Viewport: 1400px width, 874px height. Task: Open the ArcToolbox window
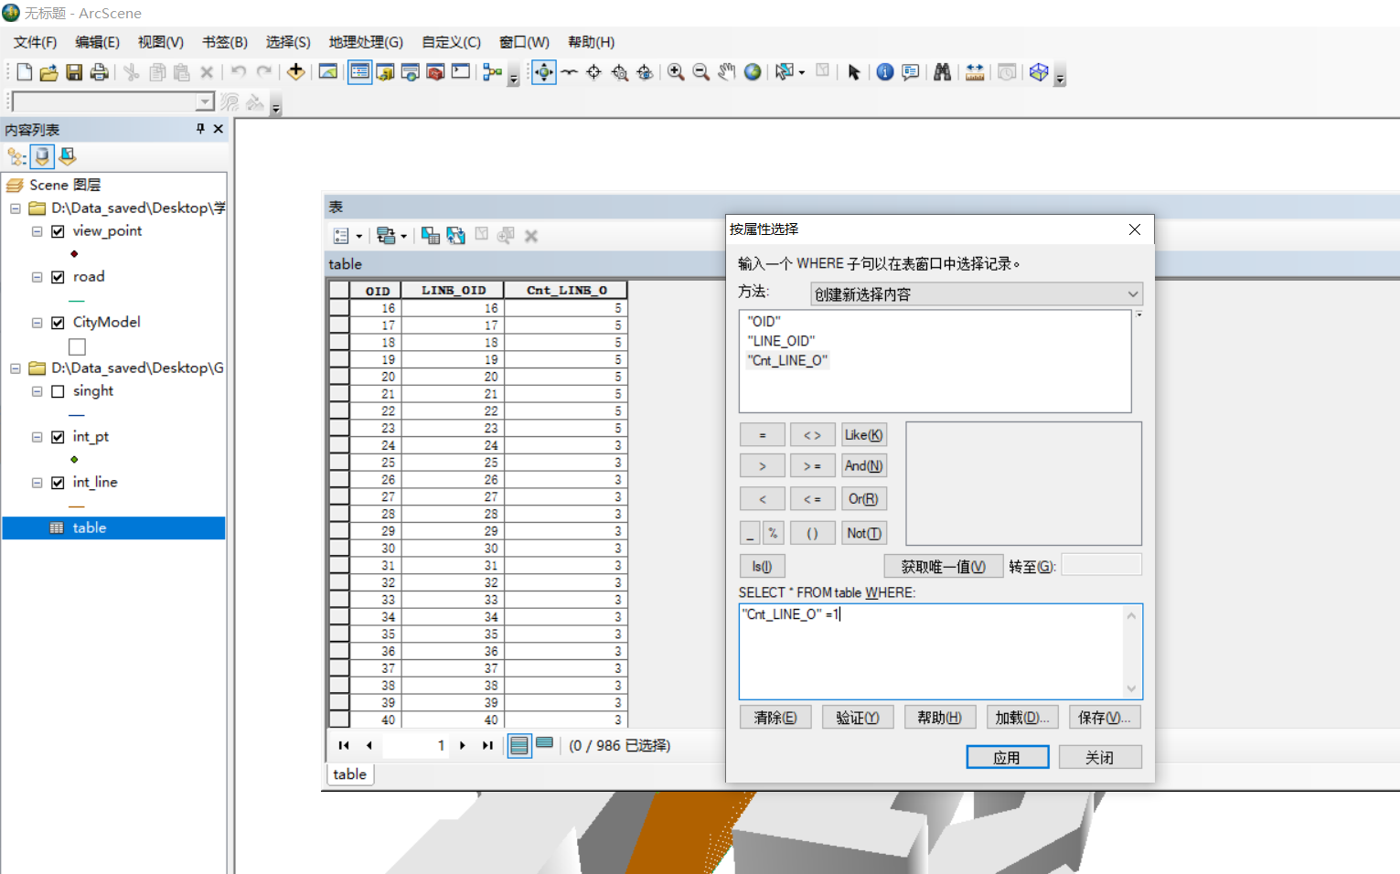coord(435,72)
